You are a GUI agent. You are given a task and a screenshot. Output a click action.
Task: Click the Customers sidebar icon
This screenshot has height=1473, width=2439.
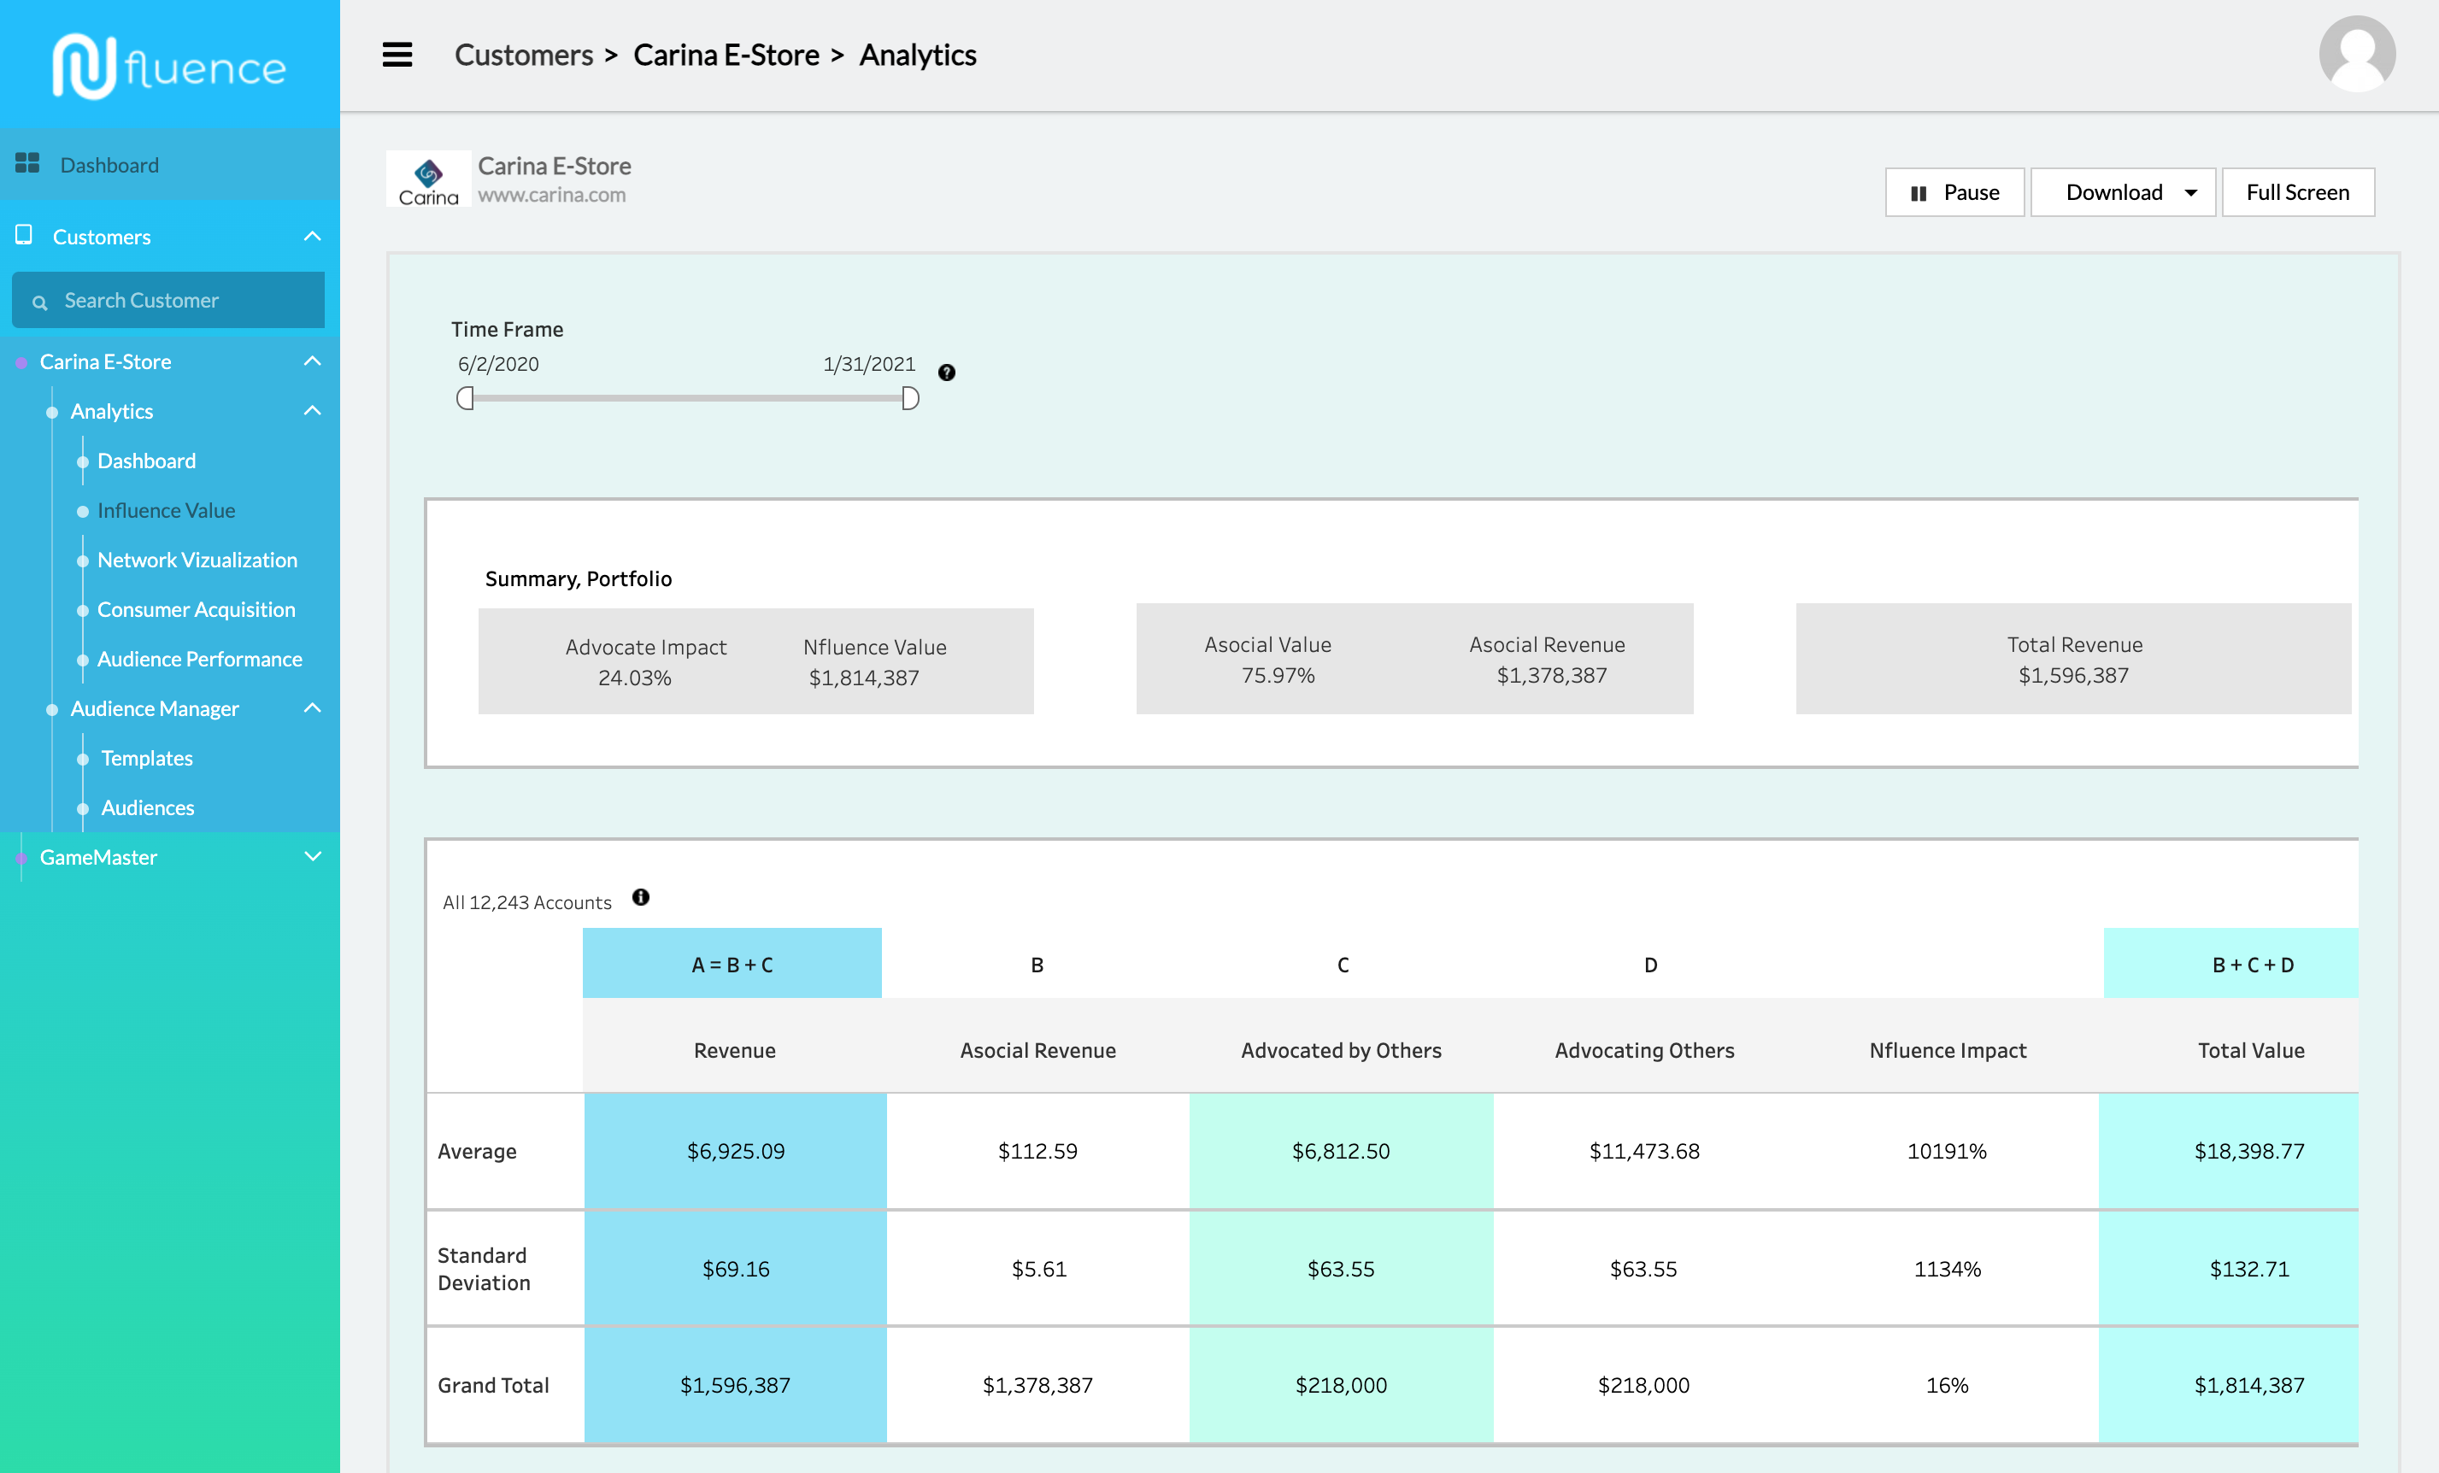(x=24, y=236)
